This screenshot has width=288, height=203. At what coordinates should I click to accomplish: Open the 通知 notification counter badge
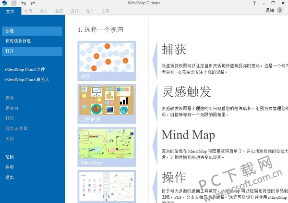point(279,10)
